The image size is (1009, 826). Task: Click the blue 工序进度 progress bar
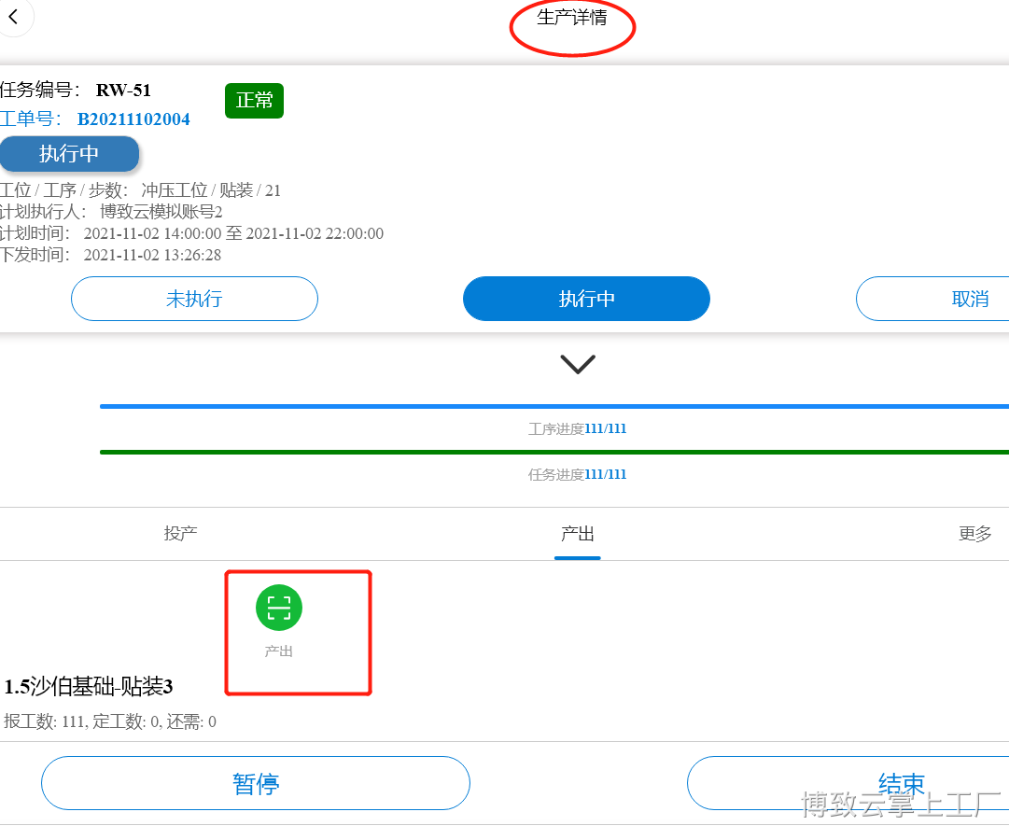click(x=554, y=407)
